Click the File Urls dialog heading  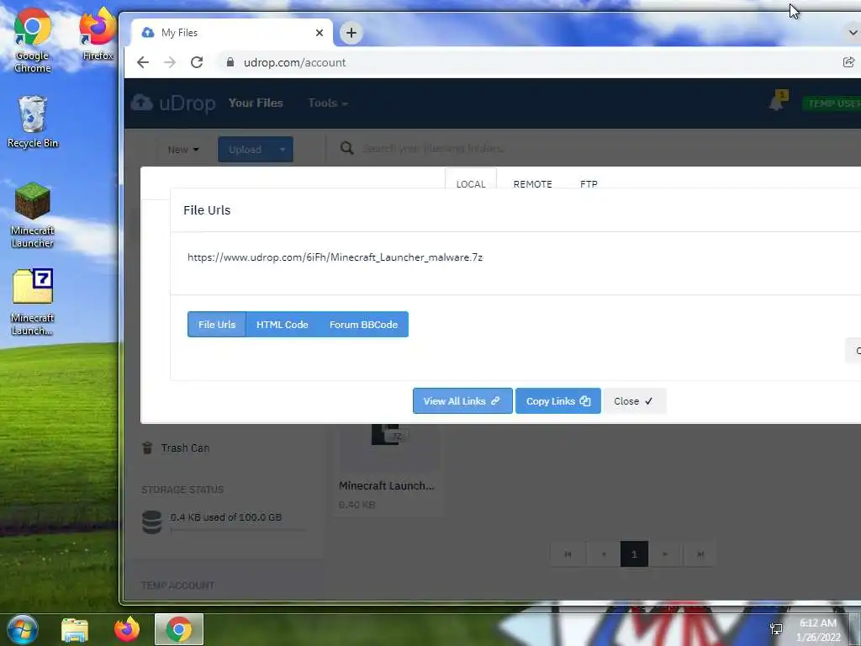(207, 209)
